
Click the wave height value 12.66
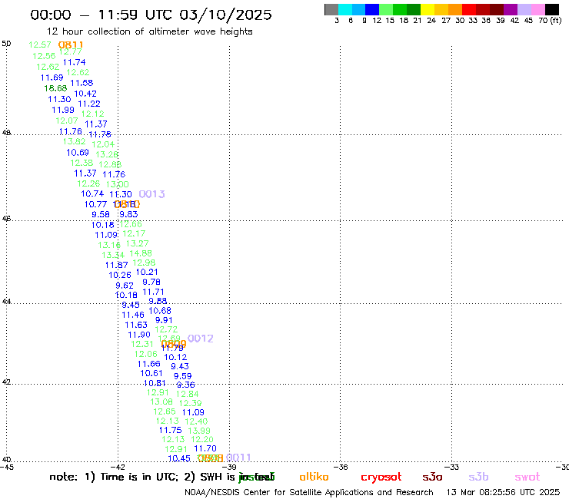131,224
